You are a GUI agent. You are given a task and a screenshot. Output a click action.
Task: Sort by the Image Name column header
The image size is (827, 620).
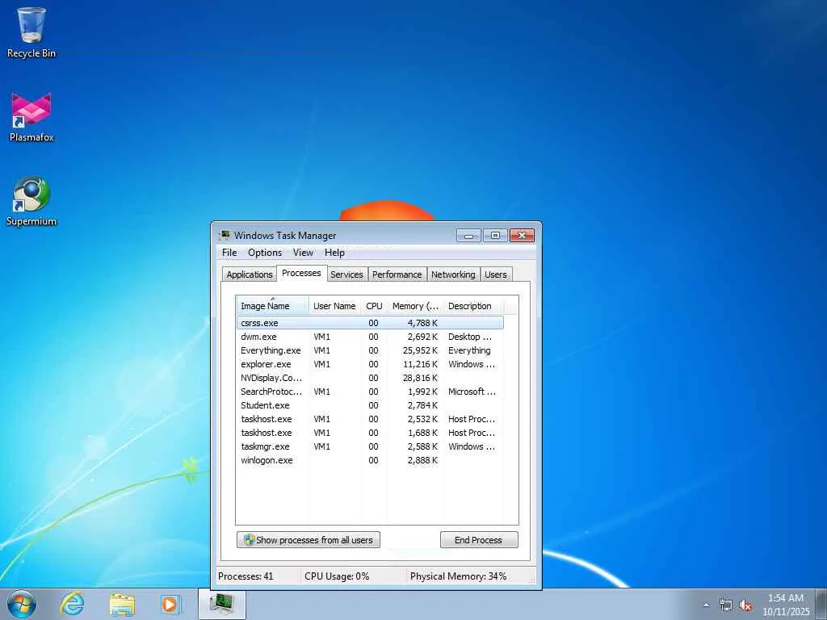point(272,306)
